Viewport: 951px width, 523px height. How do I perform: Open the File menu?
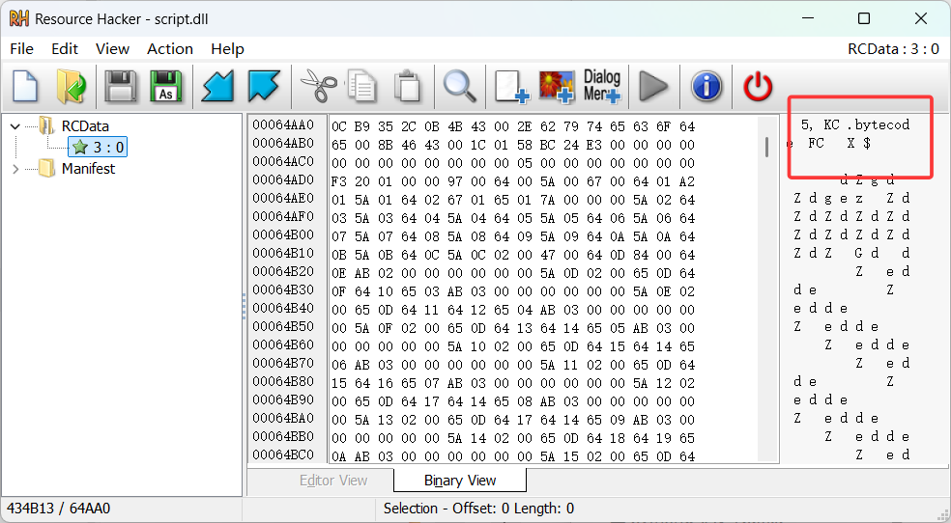22,49
